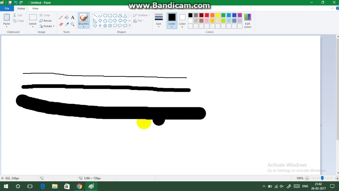Click the Crop button

click(44, 15)
